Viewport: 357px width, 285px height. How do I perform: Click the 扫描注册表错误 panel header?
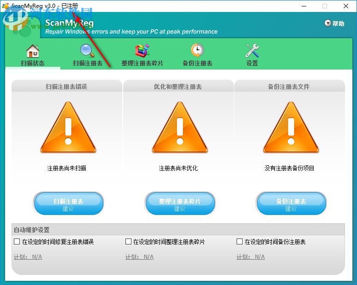tap(66, 87)
